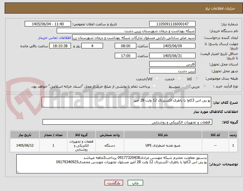Click the response deadline date 1405/06/09

tap(172, 46)
